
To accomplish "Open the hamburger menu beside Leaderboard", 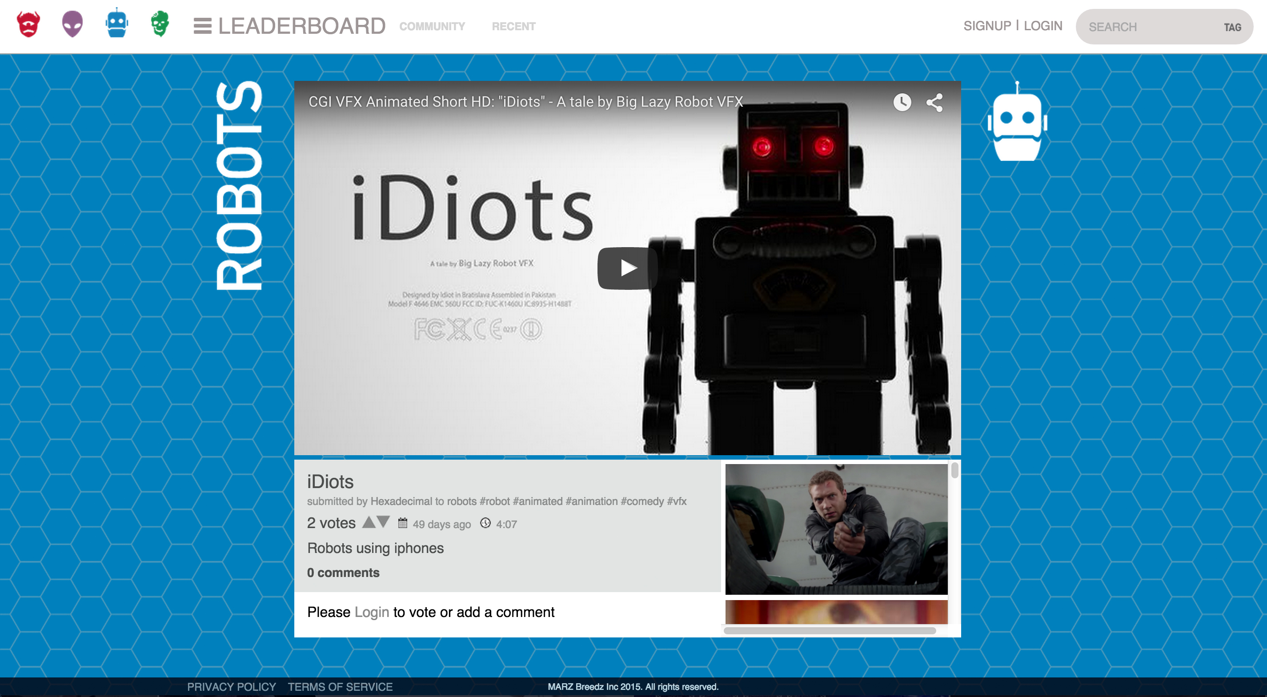I will pos(202,26).
